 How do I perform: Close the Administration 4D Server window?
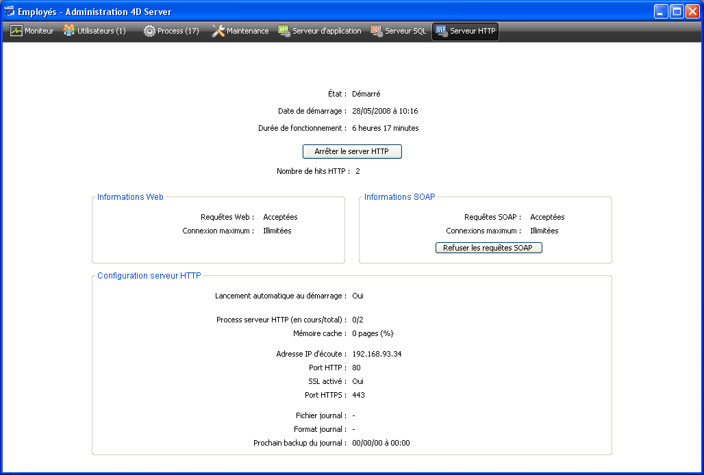(693, 11)
